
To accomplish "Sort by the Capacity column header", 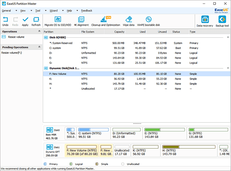I will pos(115,32).
